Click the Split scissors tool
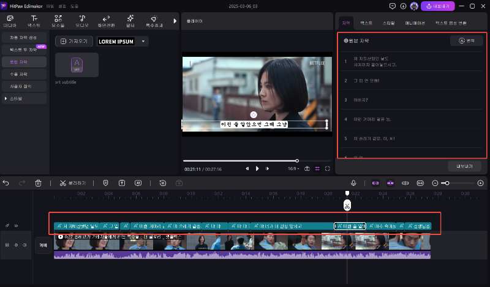The width and height of the screenshot is (490, 287). (x=62, y=183)
